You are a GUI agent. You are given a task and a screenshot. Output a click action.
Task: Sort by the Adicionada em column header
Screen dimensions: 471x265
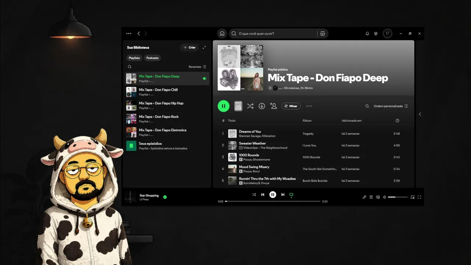point(351,121)
